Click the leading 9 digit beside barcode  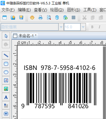point(23,106)
